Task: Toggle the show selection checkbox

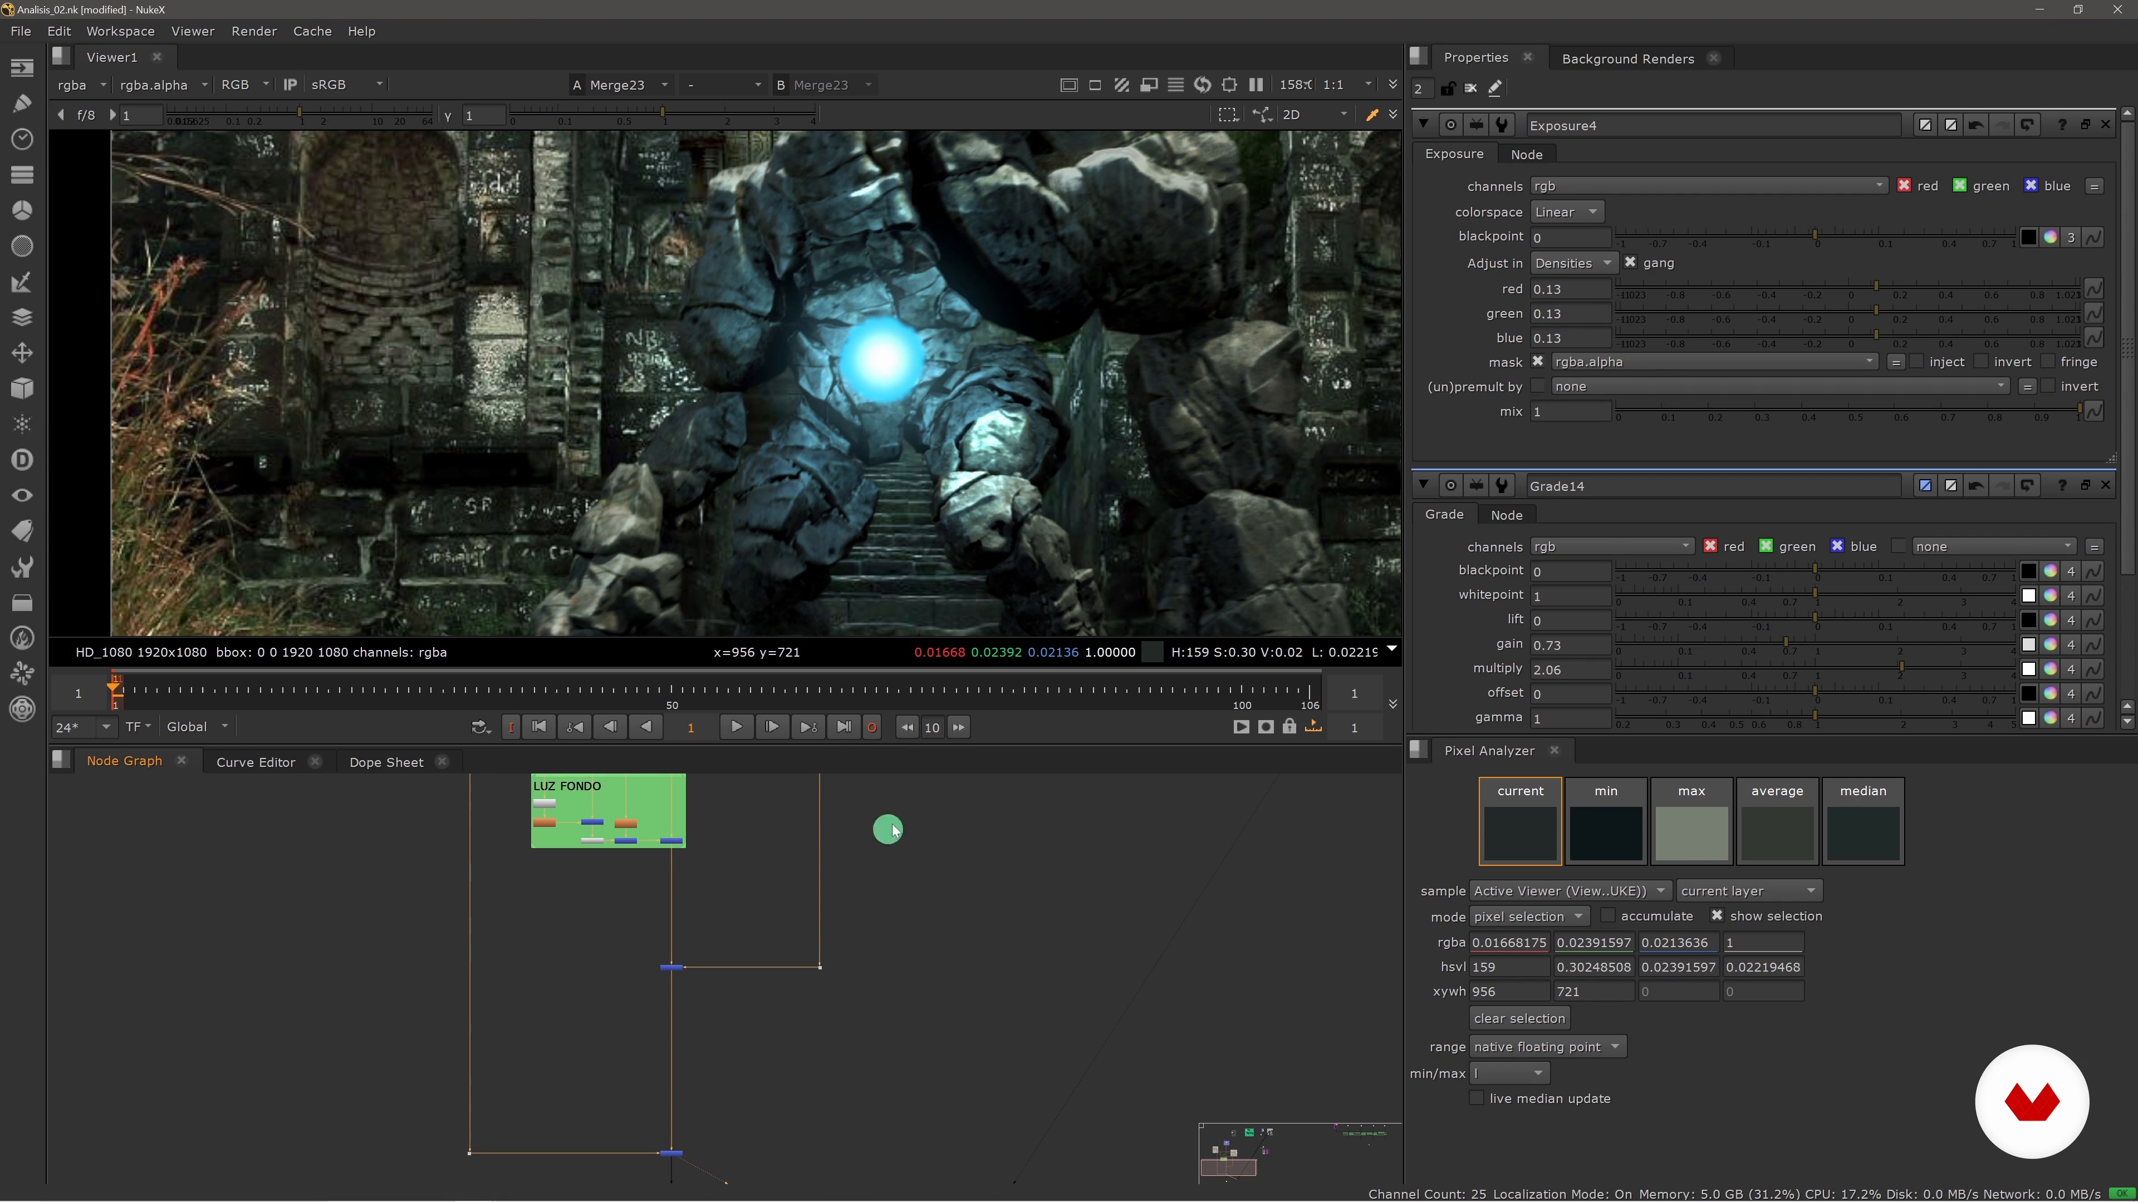Action: [x=1717, y=916]
